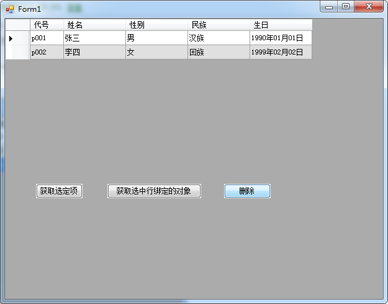Screen dimensions: 388x304
Task: Click the 获取选中行绑定的对象 button
Action: [154, 191]
